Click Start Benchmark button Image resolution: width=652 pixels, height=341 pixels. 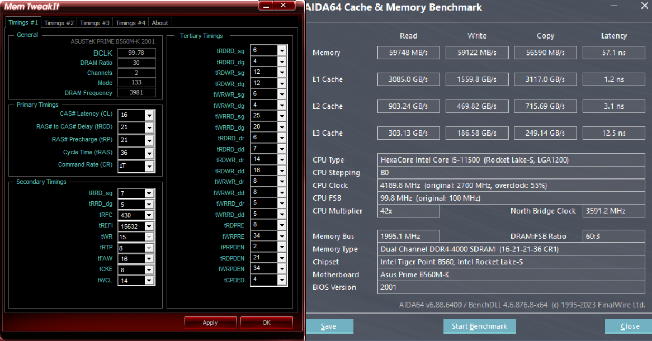(x=479, y=326)
